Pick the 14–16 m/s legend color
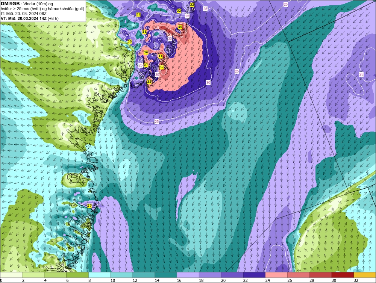 pyautogui.click(x=166, y=275)
